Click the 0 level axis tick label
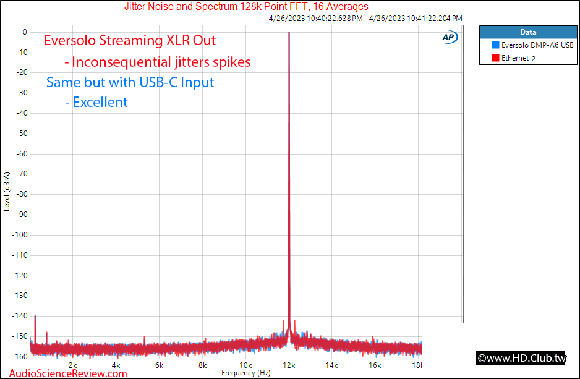 [x=25, y=32]
